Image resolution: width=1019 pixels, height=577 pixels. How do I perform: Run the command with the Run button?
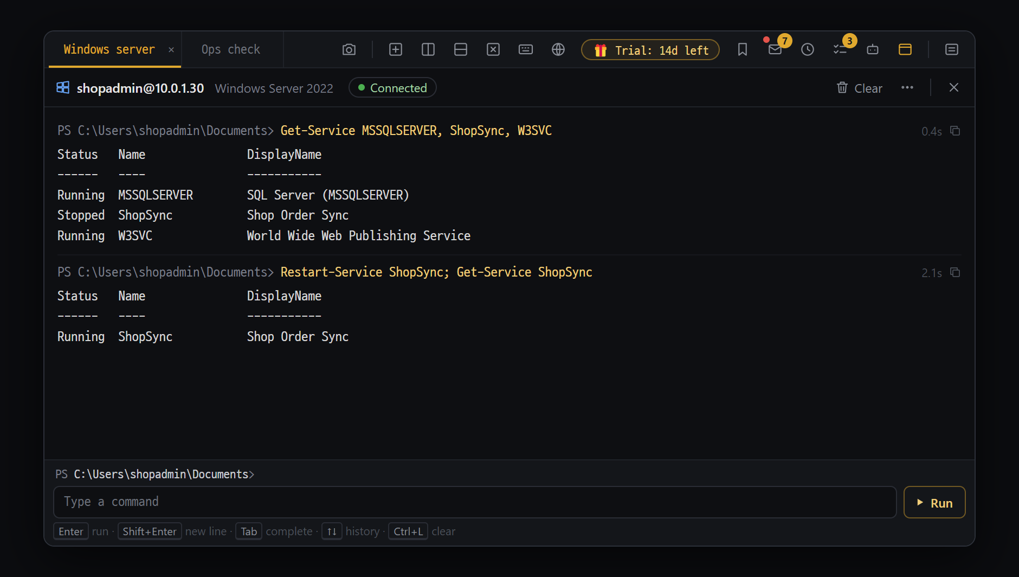(x=934, y=503)
